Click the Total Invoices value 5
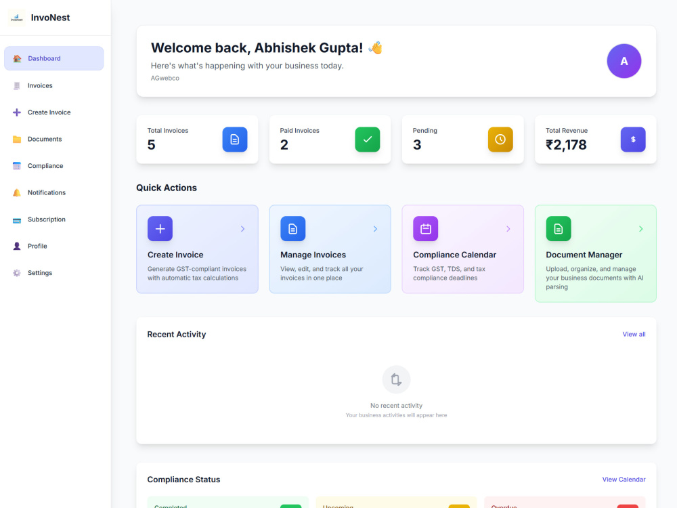This screenshot has height=508, width=677. coord(151,145)
